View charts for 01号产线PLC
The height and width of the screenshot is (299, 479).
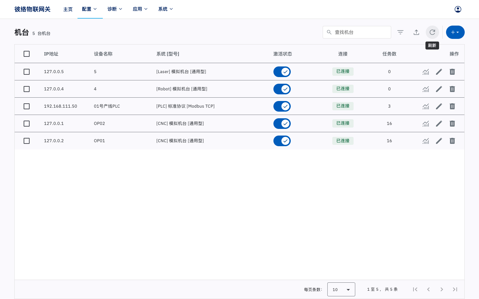point(426,106)
